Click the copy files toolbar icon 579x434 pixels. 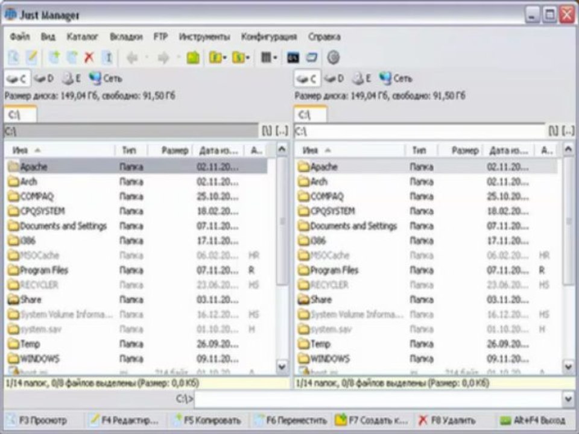[x=54, y=58]
